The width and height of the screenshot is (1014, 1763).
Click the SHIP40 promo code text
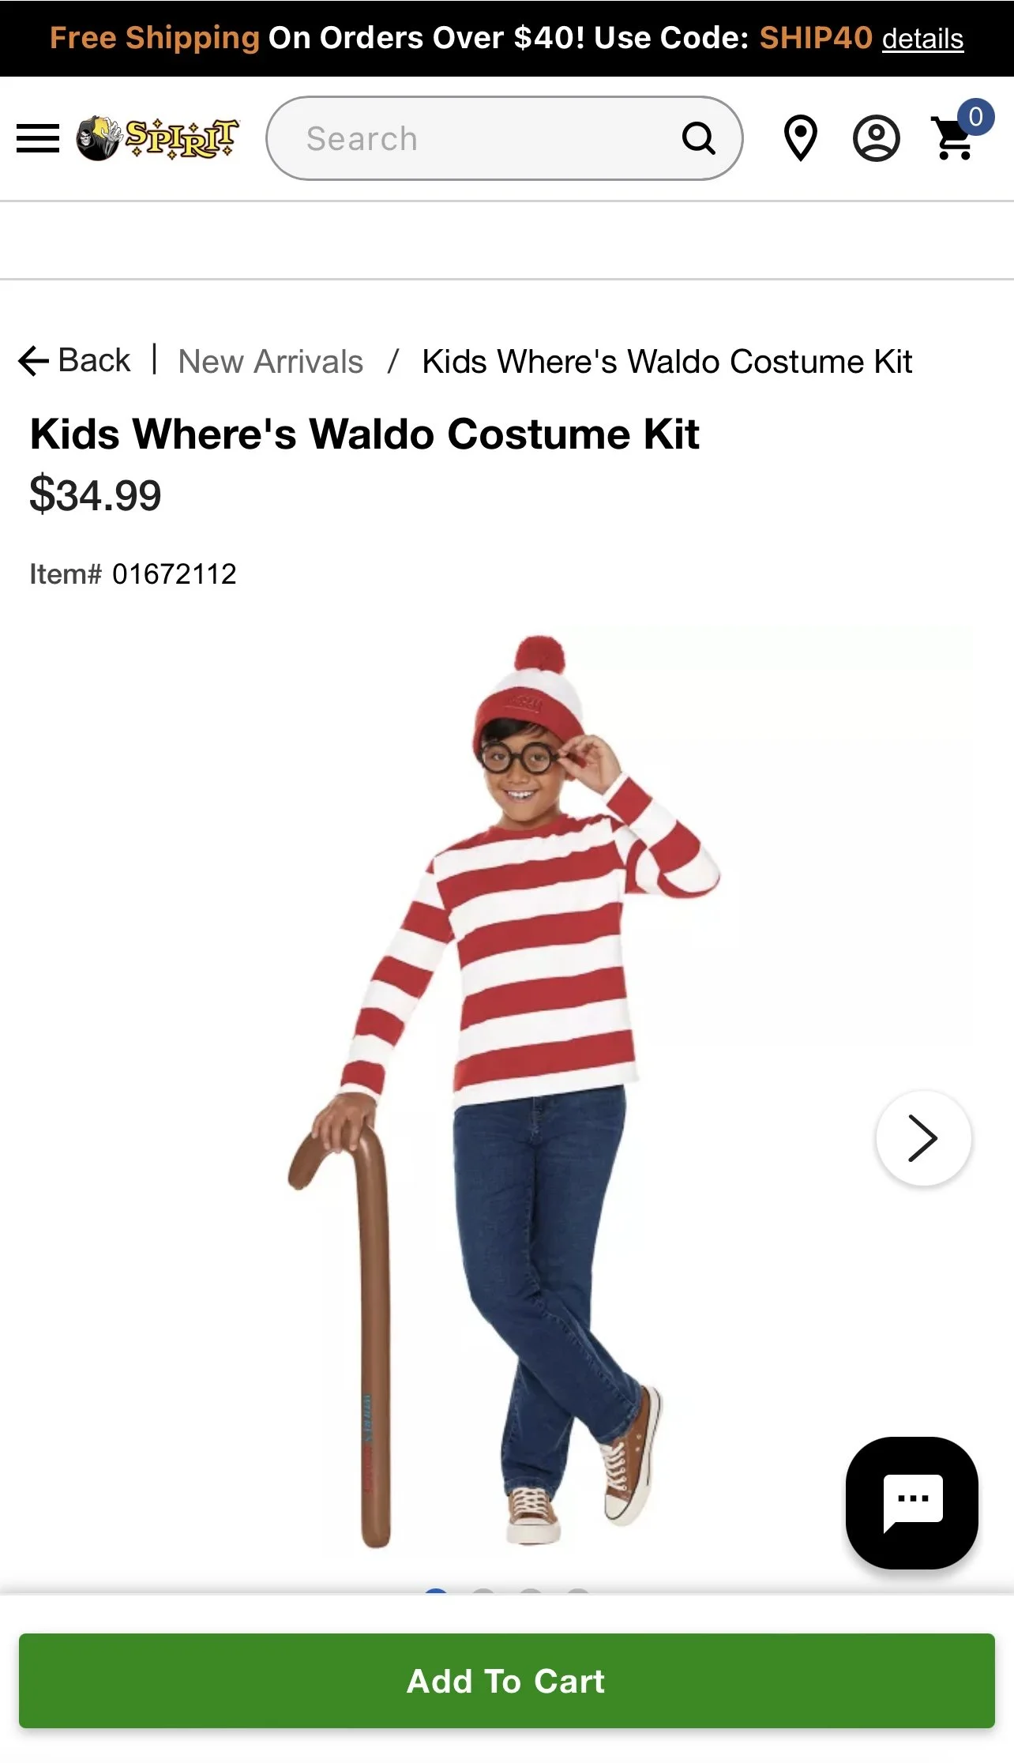[816, 38]
